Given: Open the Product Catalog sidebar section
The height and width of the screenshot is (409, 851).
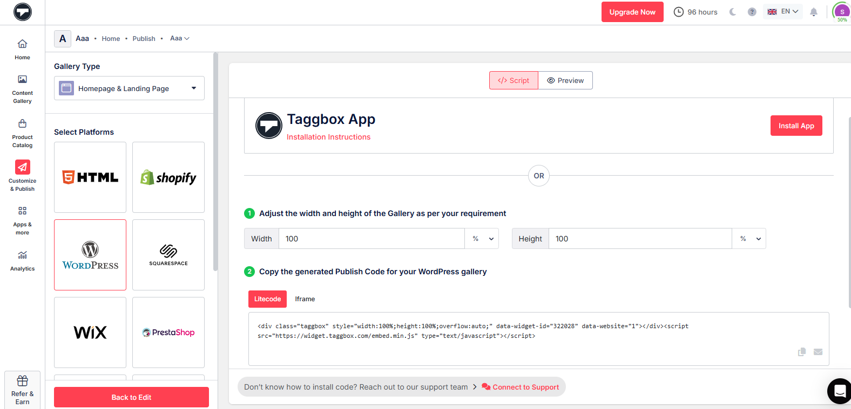Looking at the screenshot, I should [x=22, y=134].
